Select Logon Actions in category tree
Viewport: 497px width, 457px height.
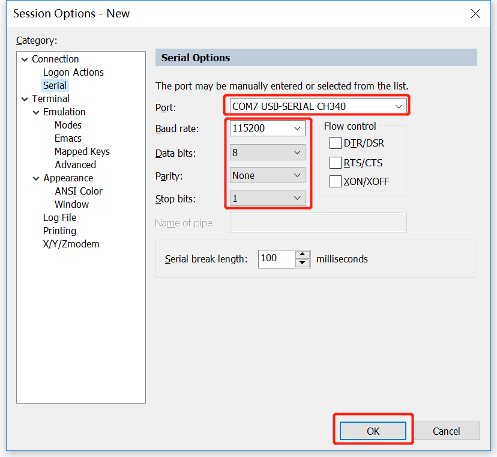(x=73, y=72)
